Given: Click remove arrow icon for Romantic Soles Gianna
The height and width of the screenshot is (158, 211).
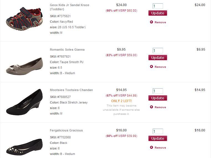Looking at the screenshot, I should click(x=151, y=67).
